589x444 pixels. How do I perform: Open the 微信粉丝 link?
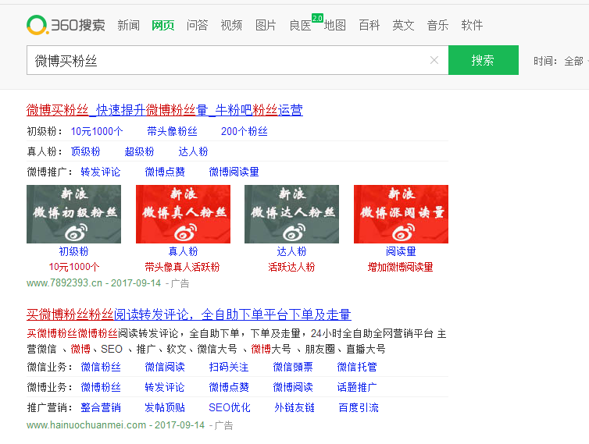(101, 367)
